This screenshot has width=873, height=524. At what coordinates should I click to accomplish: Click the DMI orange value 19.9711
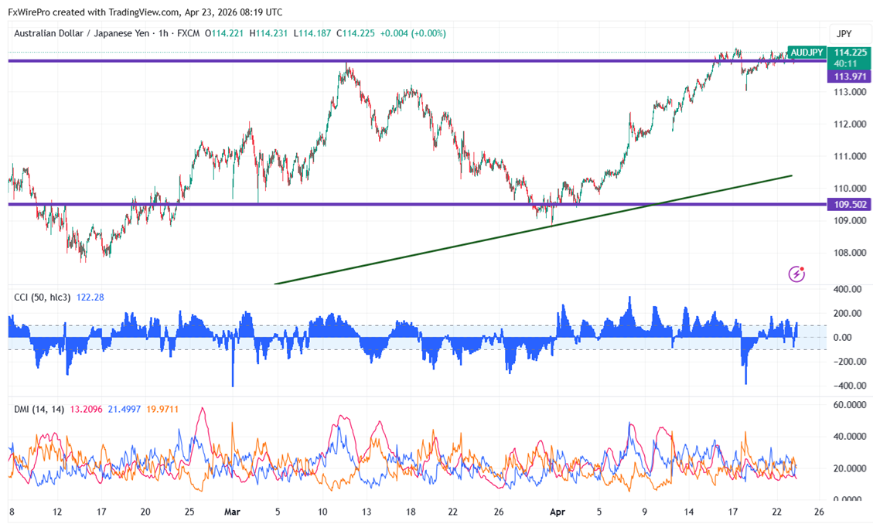(162, 409)
